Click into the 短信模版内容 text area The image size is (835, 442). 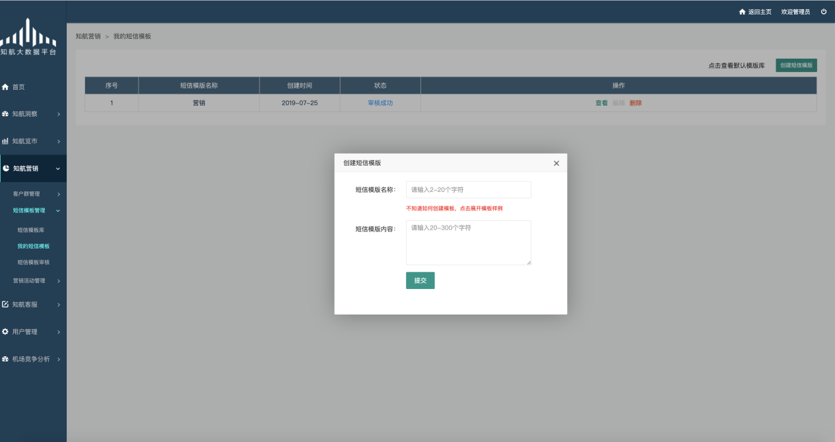pos(468,243)
